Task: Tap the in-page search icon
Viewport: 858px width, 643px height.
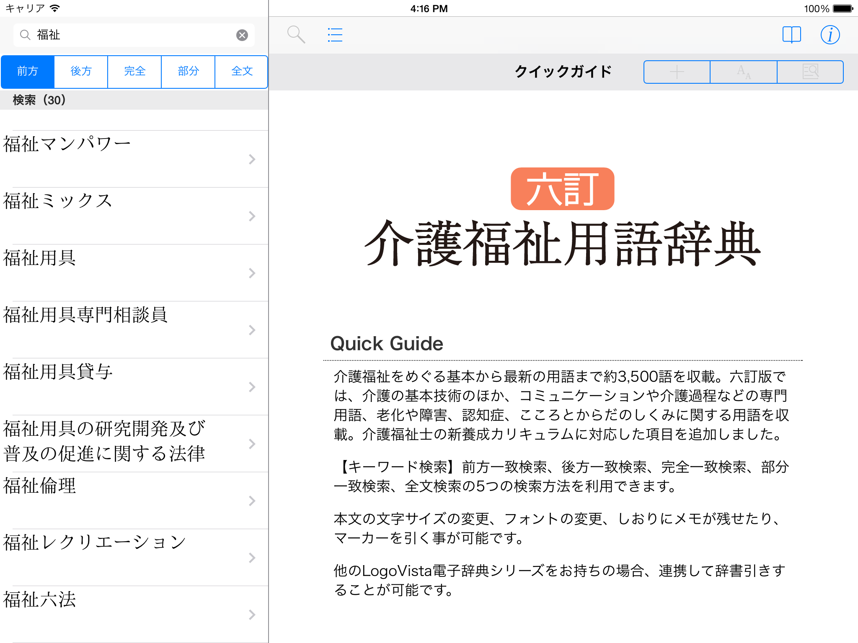Action: (x=810, y=72)
